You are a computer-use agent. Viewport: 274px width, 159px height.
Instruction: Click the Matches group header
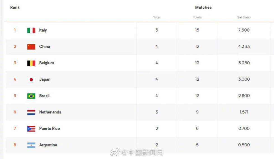203,8
